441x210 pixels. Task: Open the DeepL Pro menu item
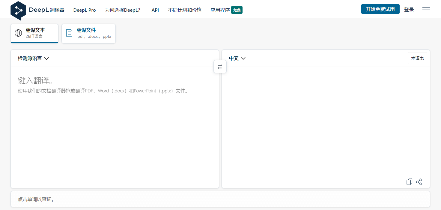click(x=85, y=10)
